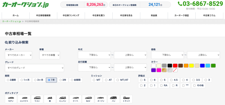
Task: Select the 3年 period option
Action: coord(63,80)
